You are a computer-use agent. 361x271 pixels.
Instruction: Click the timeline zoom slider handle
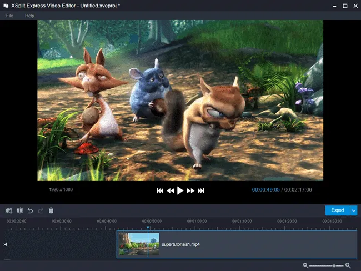point(334,265)
